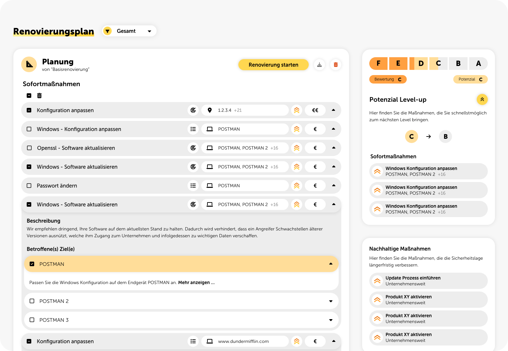Toggle checkbox of first Konfiguration anpassen row

tap(29, 110)
